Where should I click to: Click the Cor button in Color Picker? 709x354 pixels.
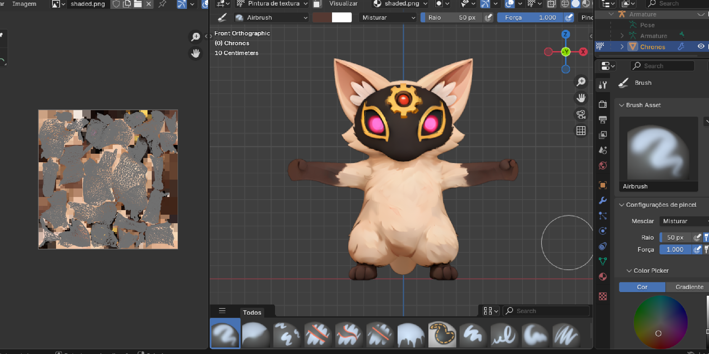tap(642, 287)
